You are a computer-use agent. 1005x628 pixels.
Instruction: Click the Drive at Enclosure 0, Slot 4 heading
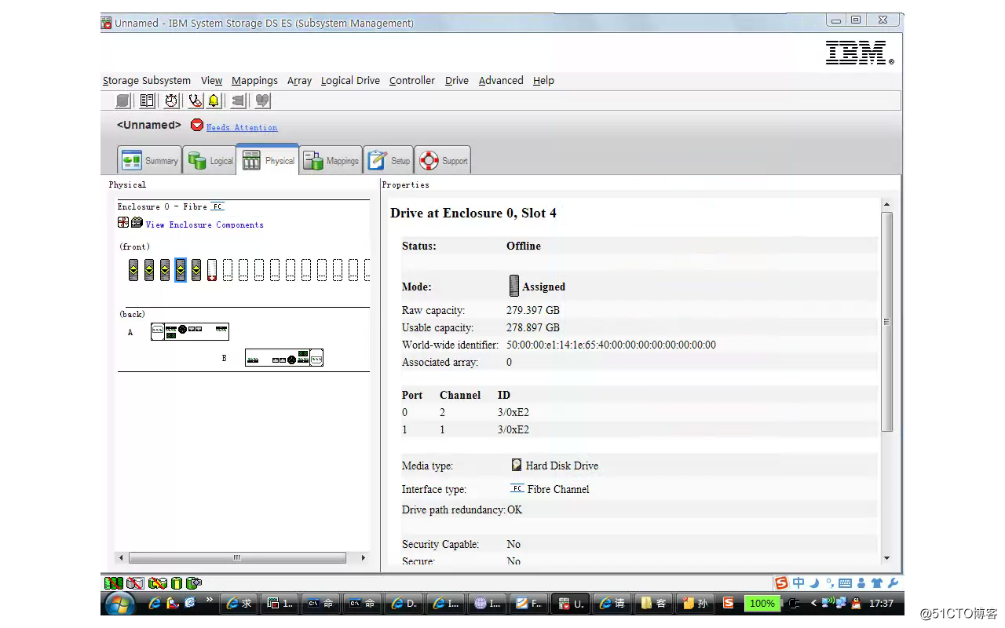coord(473,214)
